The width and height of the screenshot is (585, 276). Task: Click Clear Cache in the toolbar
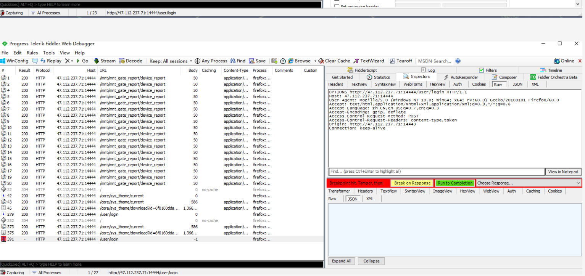pos(334,61)
